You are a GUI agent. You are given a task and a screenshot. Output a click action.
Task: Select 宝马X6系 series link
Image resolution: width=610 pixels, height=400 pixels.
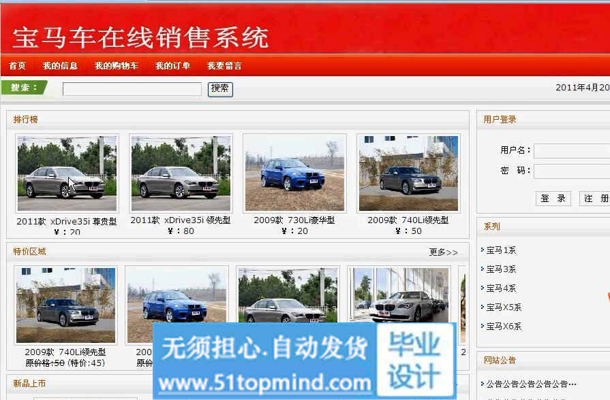tap(504, 327)
